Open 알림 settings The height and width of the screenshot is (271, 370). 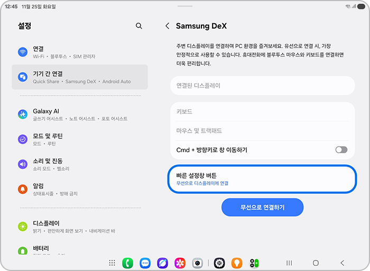coord(80,190)
